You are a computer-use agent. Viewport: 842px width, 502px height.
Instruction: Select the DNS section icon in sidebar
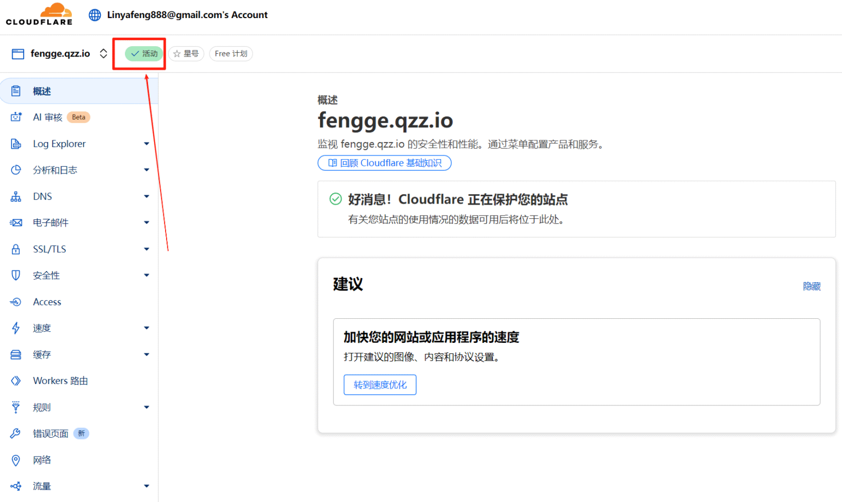[16, 196]
